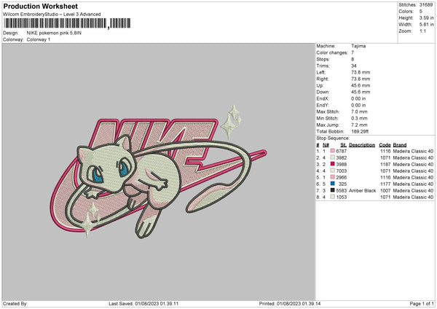Click the Height value '3.59 in'
The height and width of the screenshot is (309, 437).
(426, 17)
